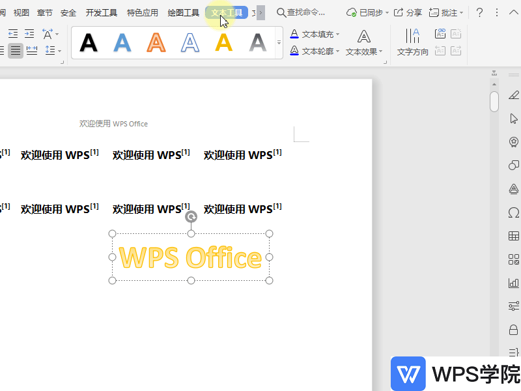Apply the solid yellow text style swatch

[224, 43]
